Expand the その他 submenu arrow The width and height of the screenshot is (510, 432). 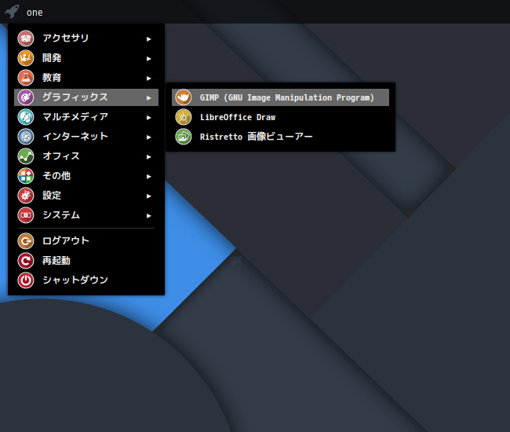(148, 177)
